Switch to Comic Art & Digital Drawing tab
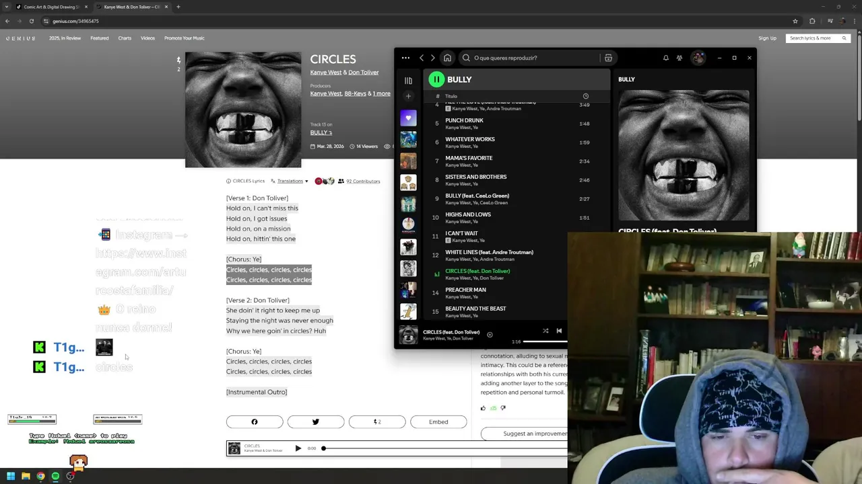 click(x=53, y=7)
